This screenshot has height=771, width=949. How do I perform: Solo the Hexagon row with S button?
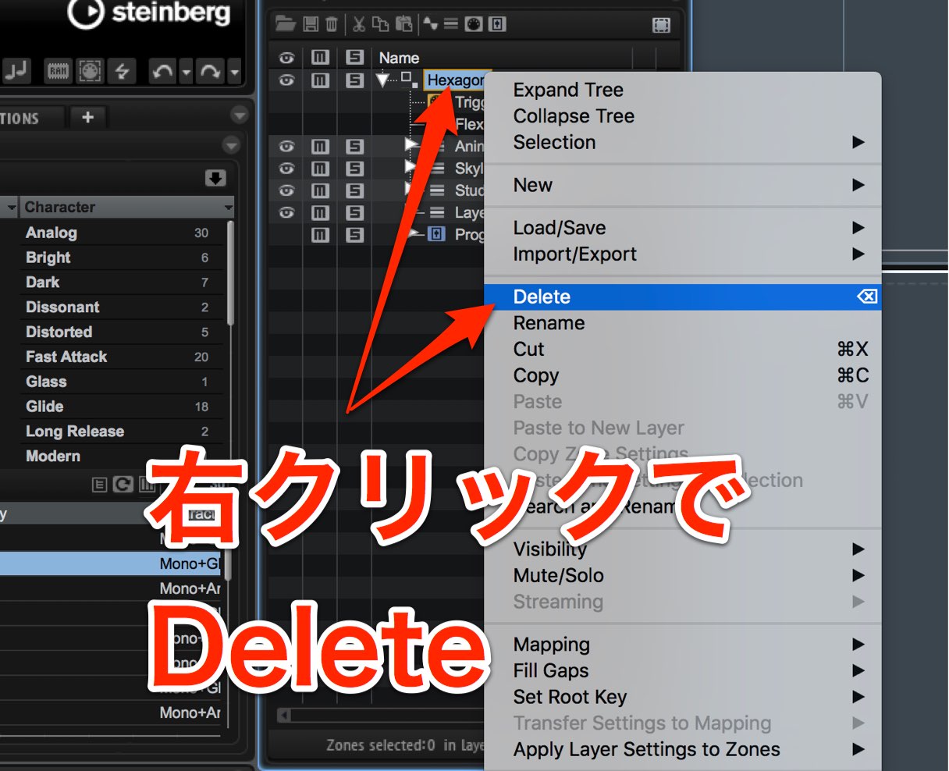(355, 80)
